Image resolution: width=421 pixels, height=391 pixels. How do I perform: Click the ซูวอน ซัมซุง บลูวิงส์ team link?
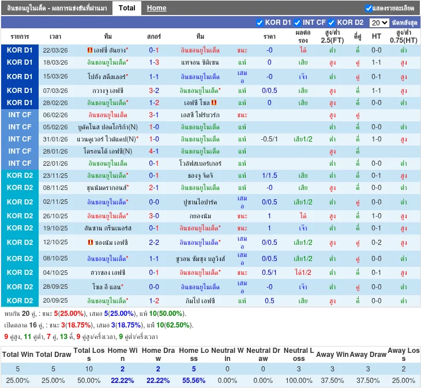[x=200, y=259]
